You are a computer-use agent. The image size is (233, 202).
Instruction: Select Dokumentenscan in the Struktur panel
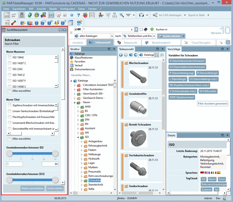pyautogui.click(x=84, y=69)
